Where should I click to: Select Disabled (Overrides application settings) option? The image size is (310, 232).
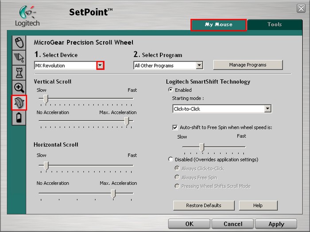coord(170,159)
